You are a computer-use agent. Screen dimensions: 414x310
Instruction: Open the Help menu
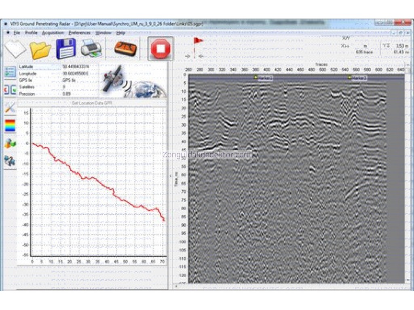[x=120, y=33]
